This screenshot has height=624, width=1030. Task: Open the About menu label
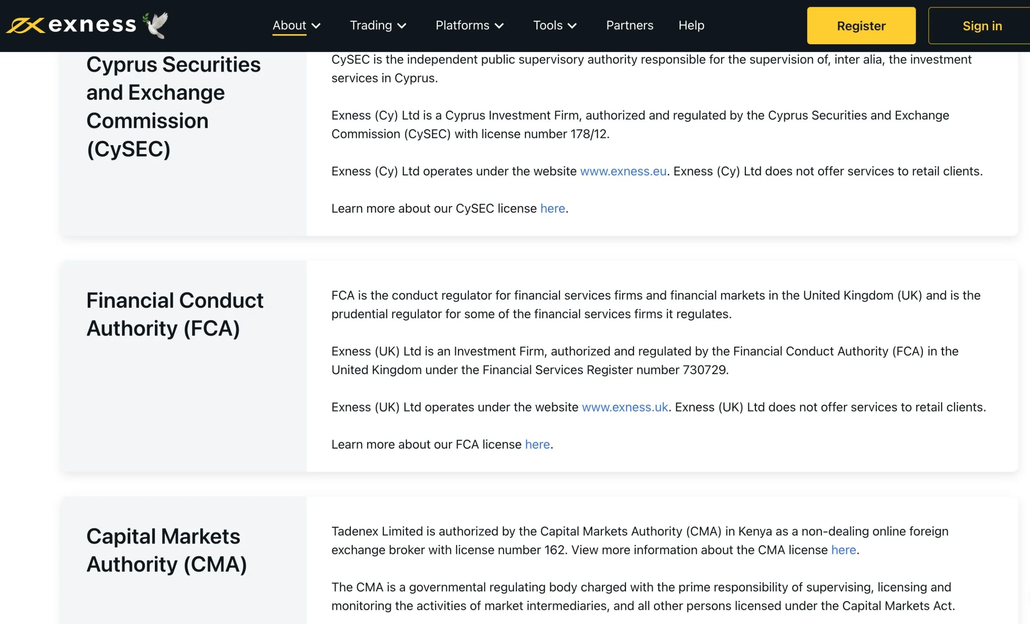pyautogui.click(x=289, y=25)
